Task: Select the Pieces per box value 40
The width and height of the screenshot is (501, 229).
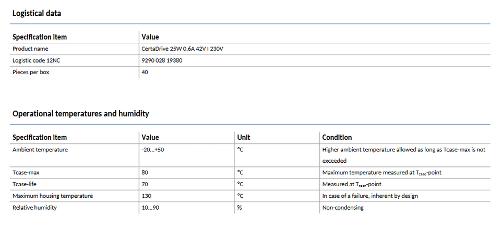Action: (x=145, y=72)
